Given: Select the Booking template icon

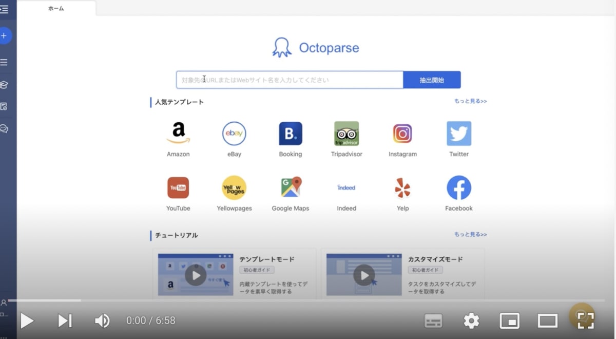Looking at the screenshot, I should (291, 134).
